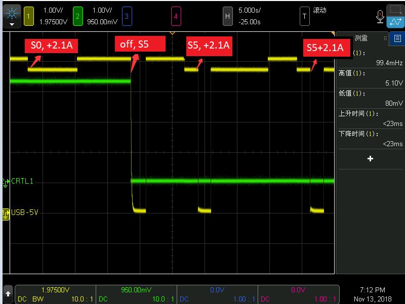Click the microphone voice control icon
The height and width of the screenshot is (304, 405).
pyautogui.click(x=380, y=17)
